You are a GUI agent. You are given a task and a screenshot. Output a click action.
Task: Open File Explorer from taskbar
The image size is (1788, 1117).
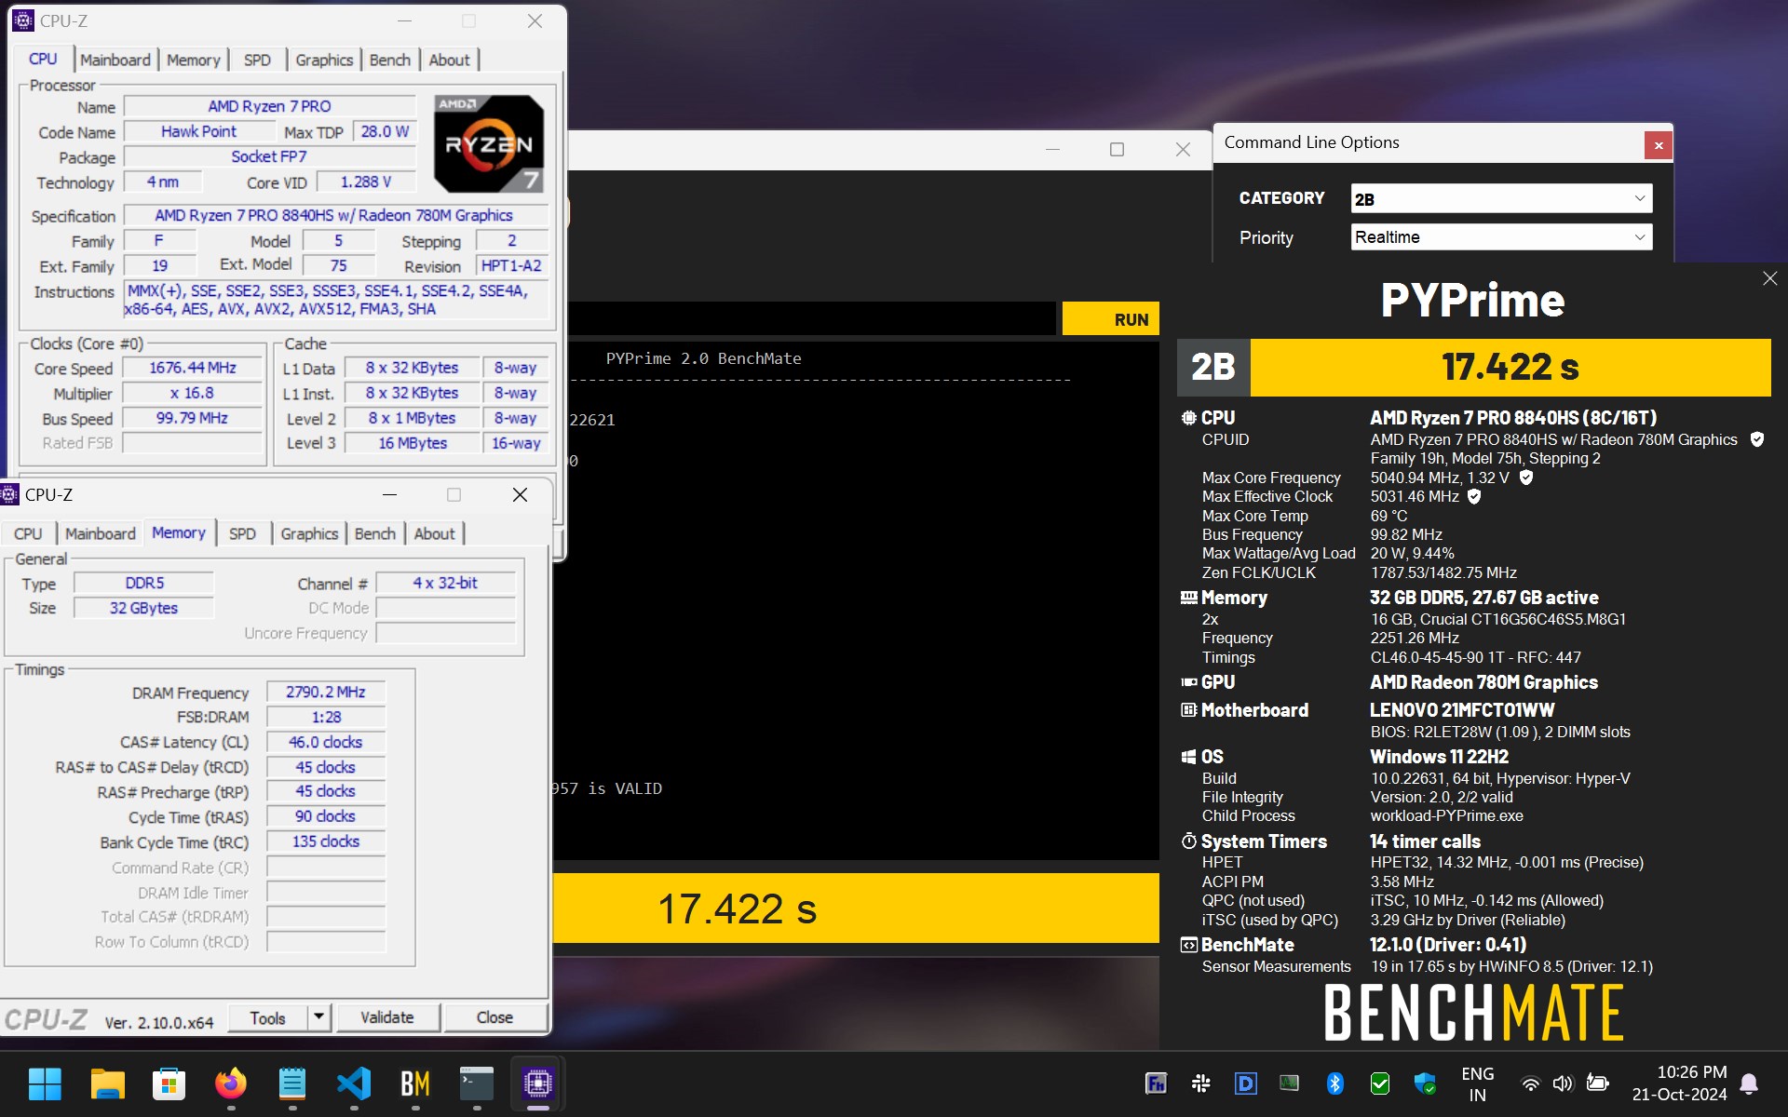[x=107, y=1083]
